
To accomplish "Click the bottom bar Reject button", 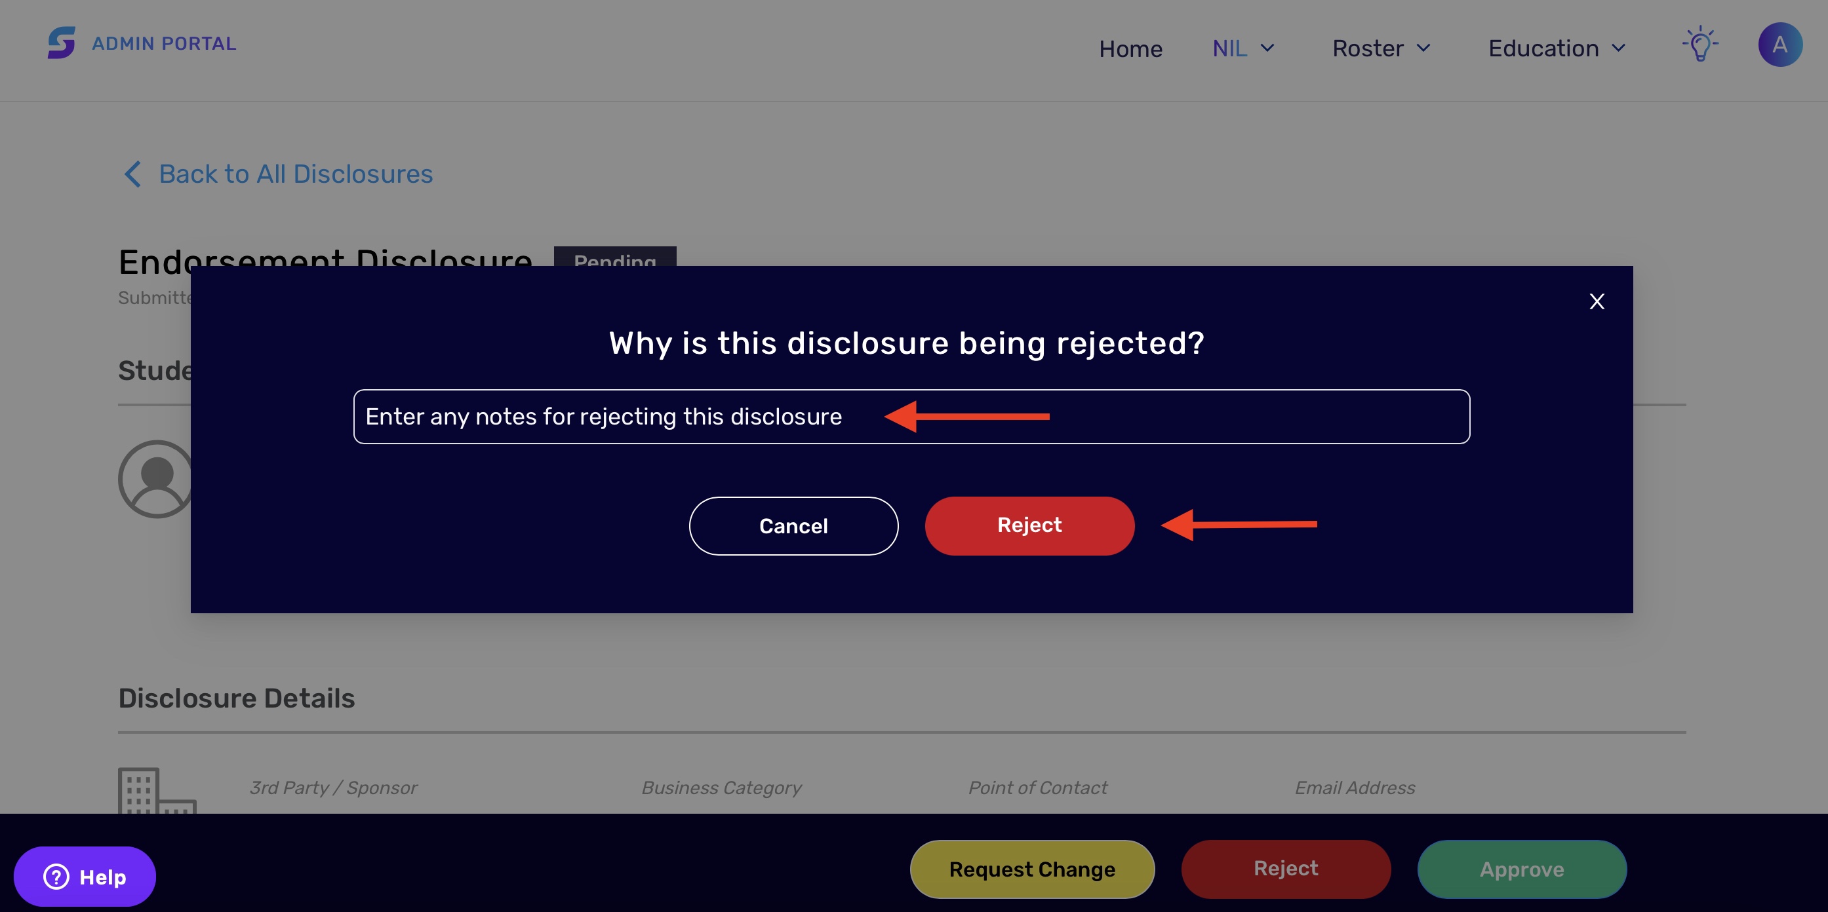I will (1285, 869).
